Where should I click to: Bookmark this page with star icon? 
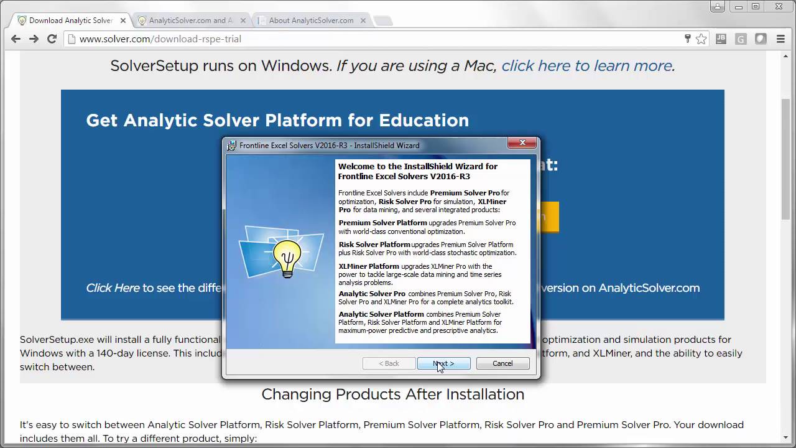[701, 39]
